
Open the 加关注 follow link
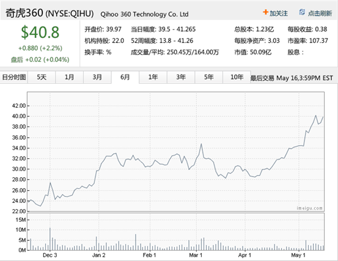click(279, 13)
